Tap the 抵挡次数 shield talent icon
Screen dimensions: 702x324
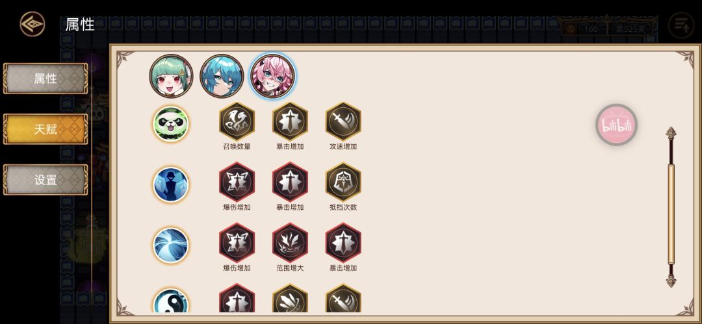343,182
